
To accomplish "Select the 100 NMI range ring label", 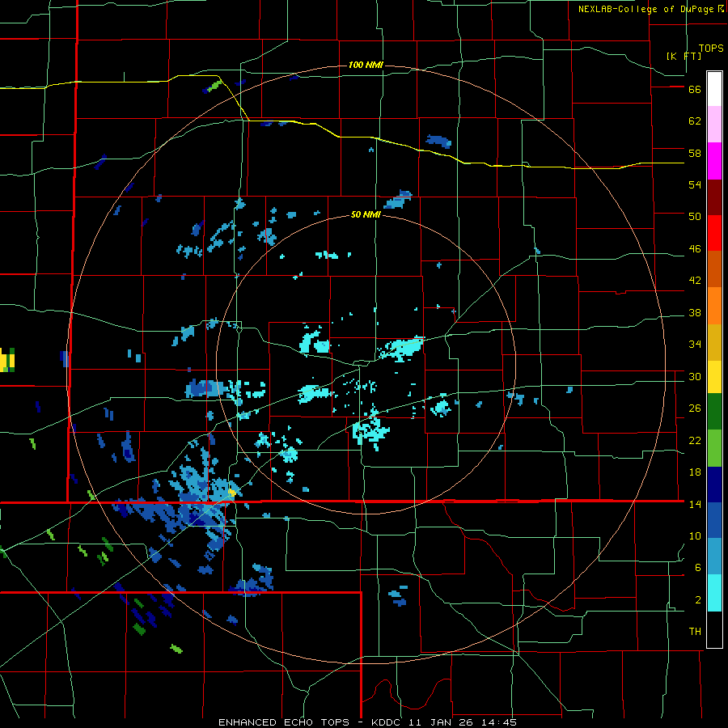I will click(366, 65).
